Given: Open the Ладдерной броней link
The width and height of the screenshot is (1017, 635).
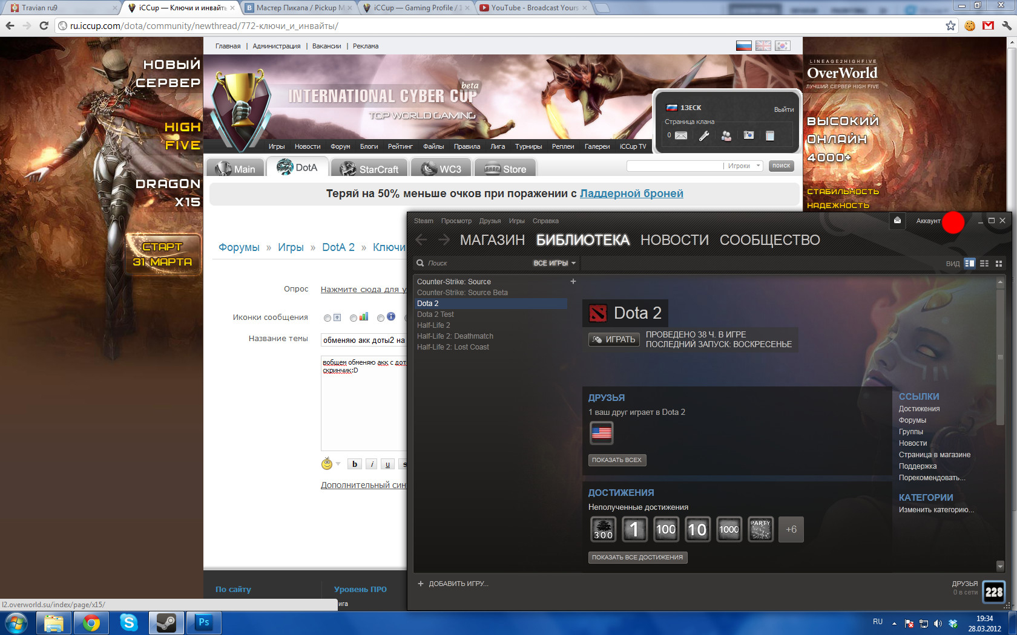Looking at the screenshot, I should [x=631, y=194].
